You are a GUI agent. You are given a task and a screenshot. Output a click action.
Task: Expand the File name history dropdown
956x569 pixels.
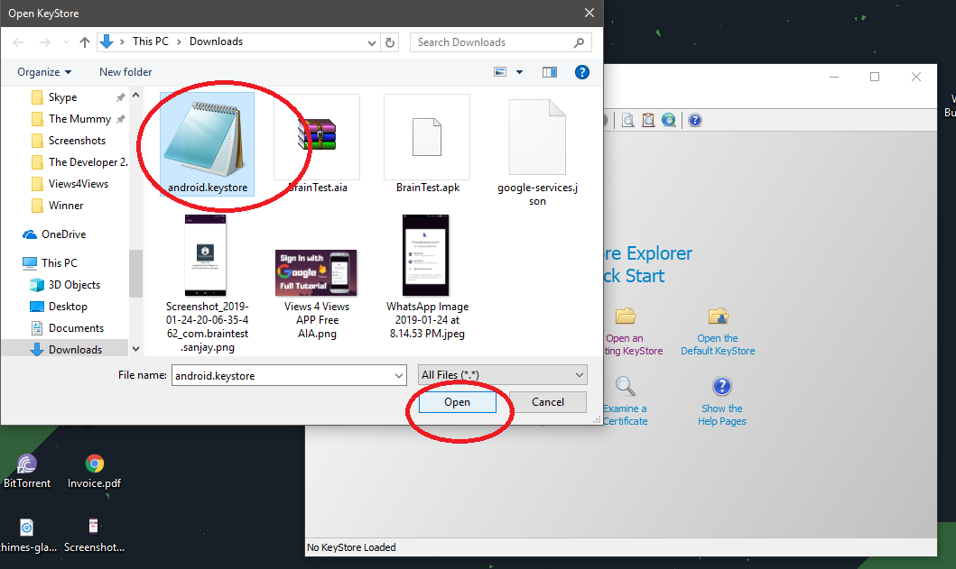(399, 375)
